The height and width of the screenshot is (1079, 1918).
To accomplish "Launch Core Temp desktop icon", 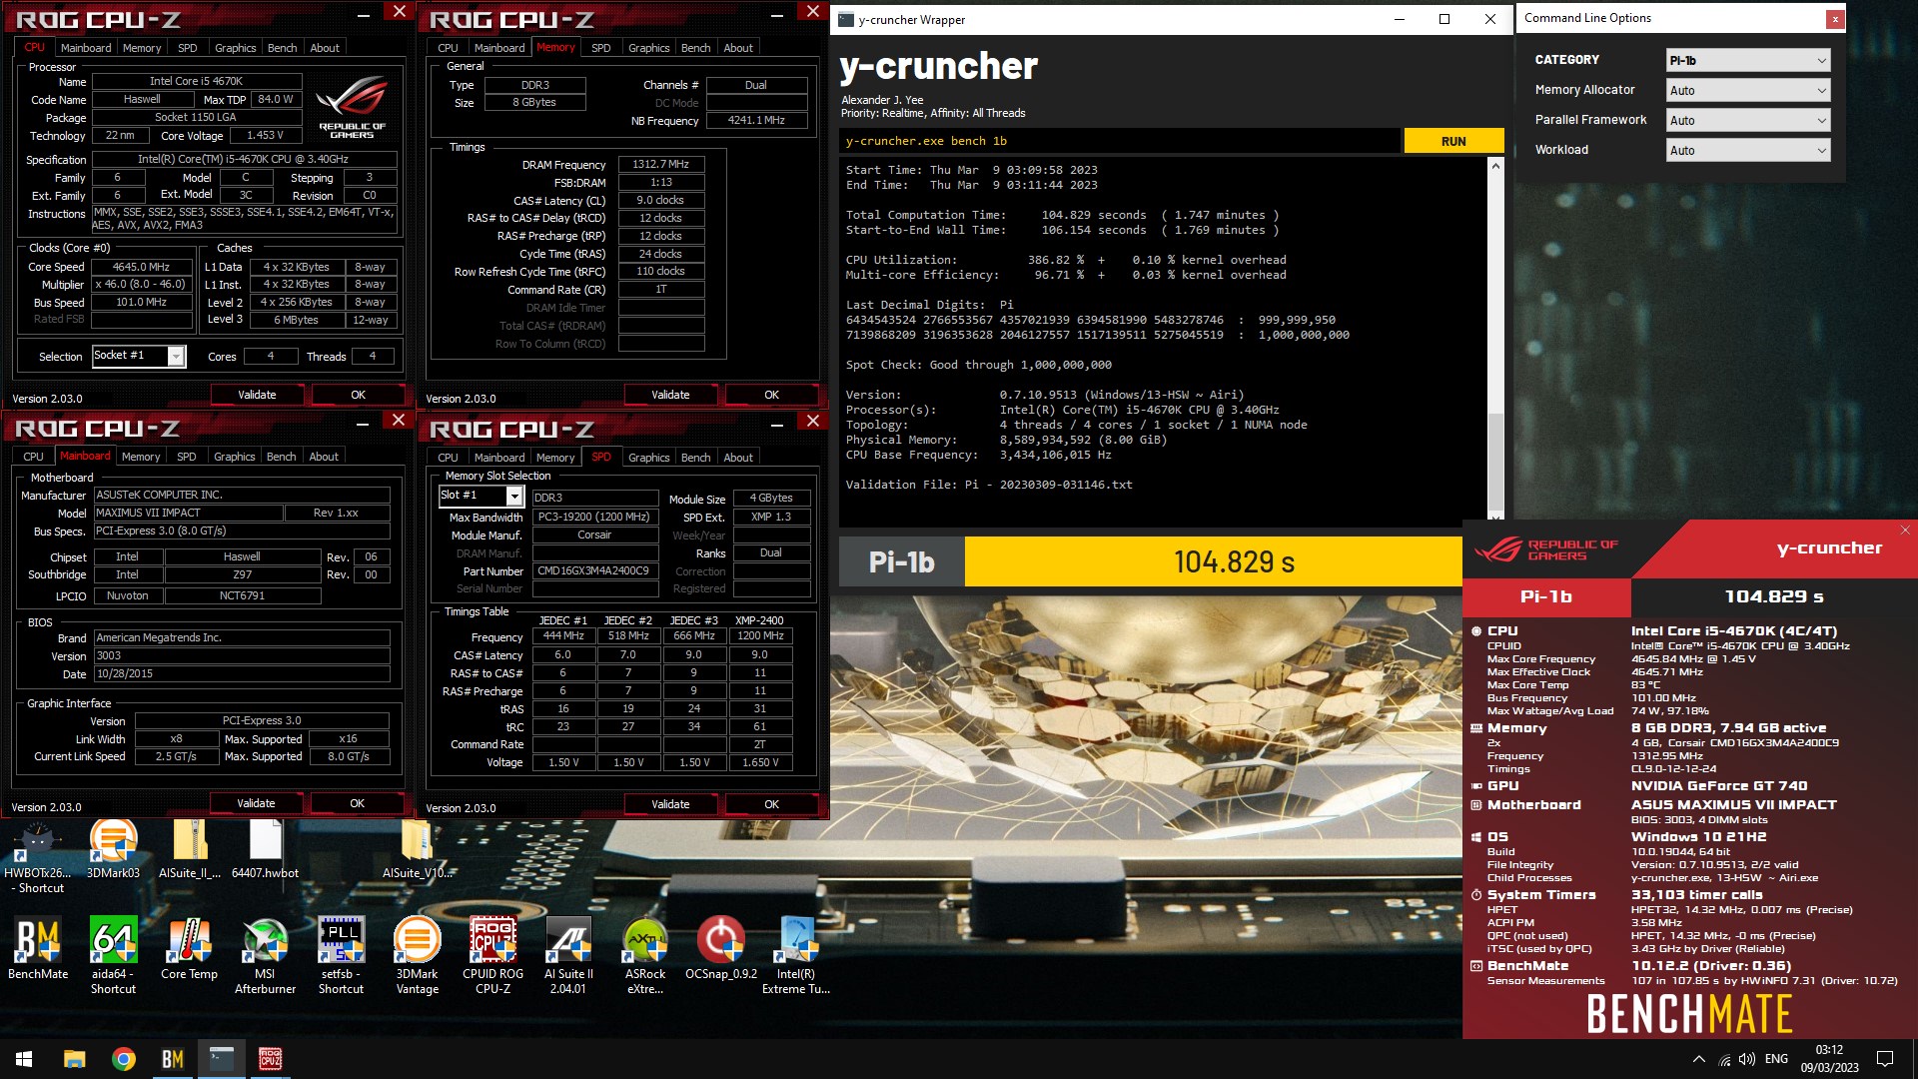I will 189,949.
